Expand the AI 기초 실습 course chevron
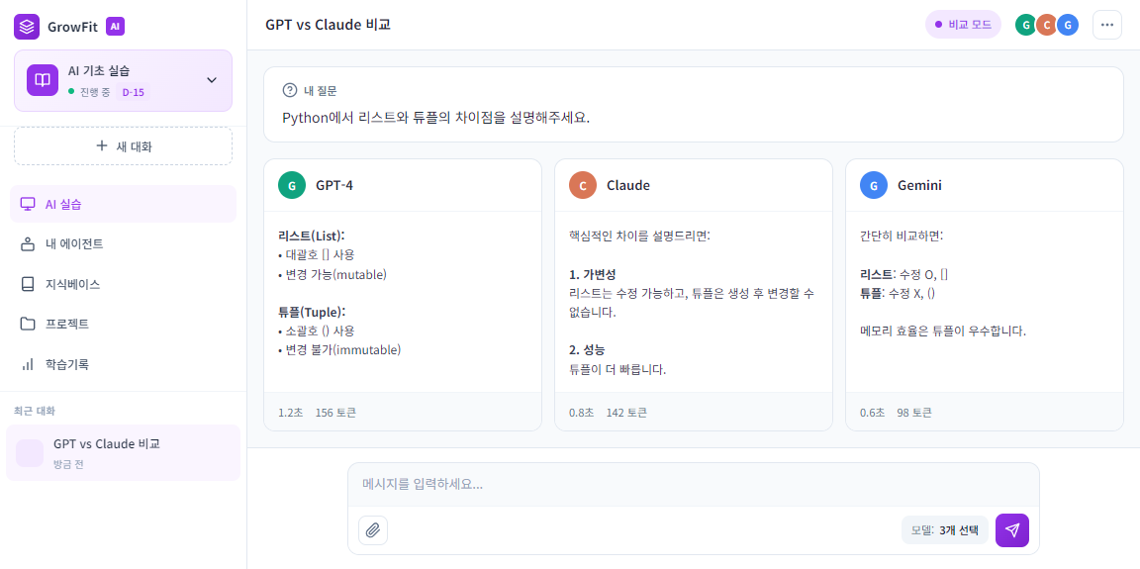The width and height of the screenshot is (1140, 569). pos(211,80)
